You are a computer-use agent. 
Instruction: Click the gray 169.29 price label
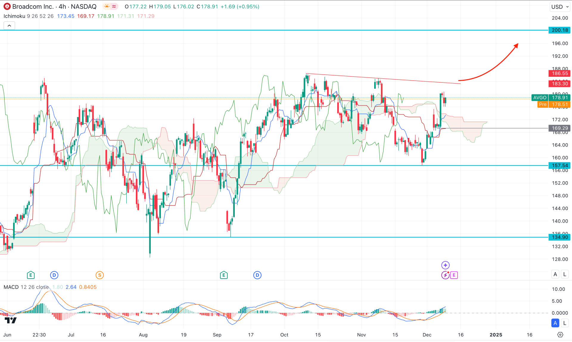(x=559, y=128)
